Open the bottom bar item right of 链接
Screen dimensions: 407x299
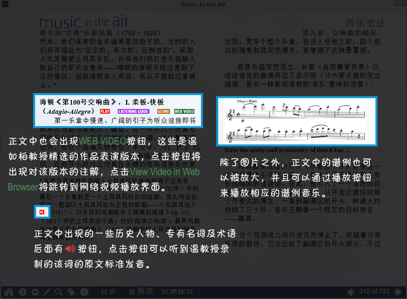[x=177, y=292]
